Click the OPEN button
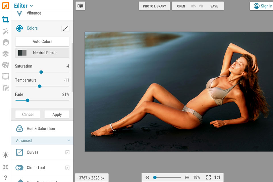This screenshot has height=182, width=273. tap(181, 6)
